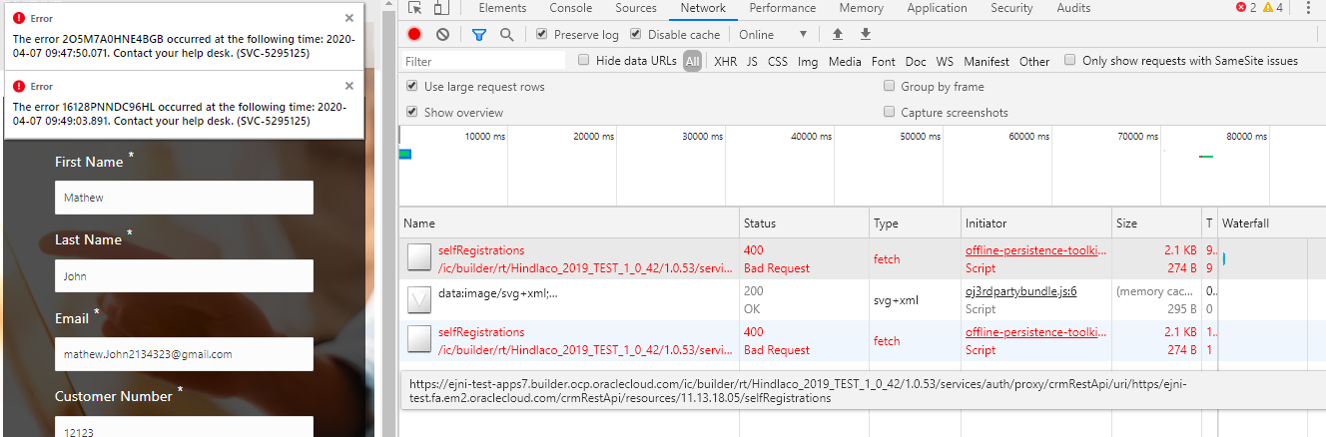Open the Memory tab

[x=861, y=8]
